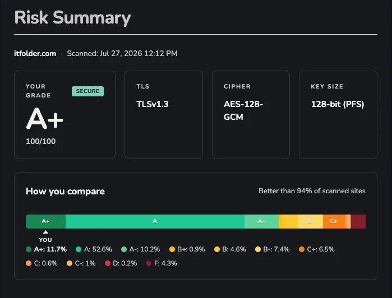
Task: Click the large A segment of comparison bar
Action: click(x=155, y=221)
